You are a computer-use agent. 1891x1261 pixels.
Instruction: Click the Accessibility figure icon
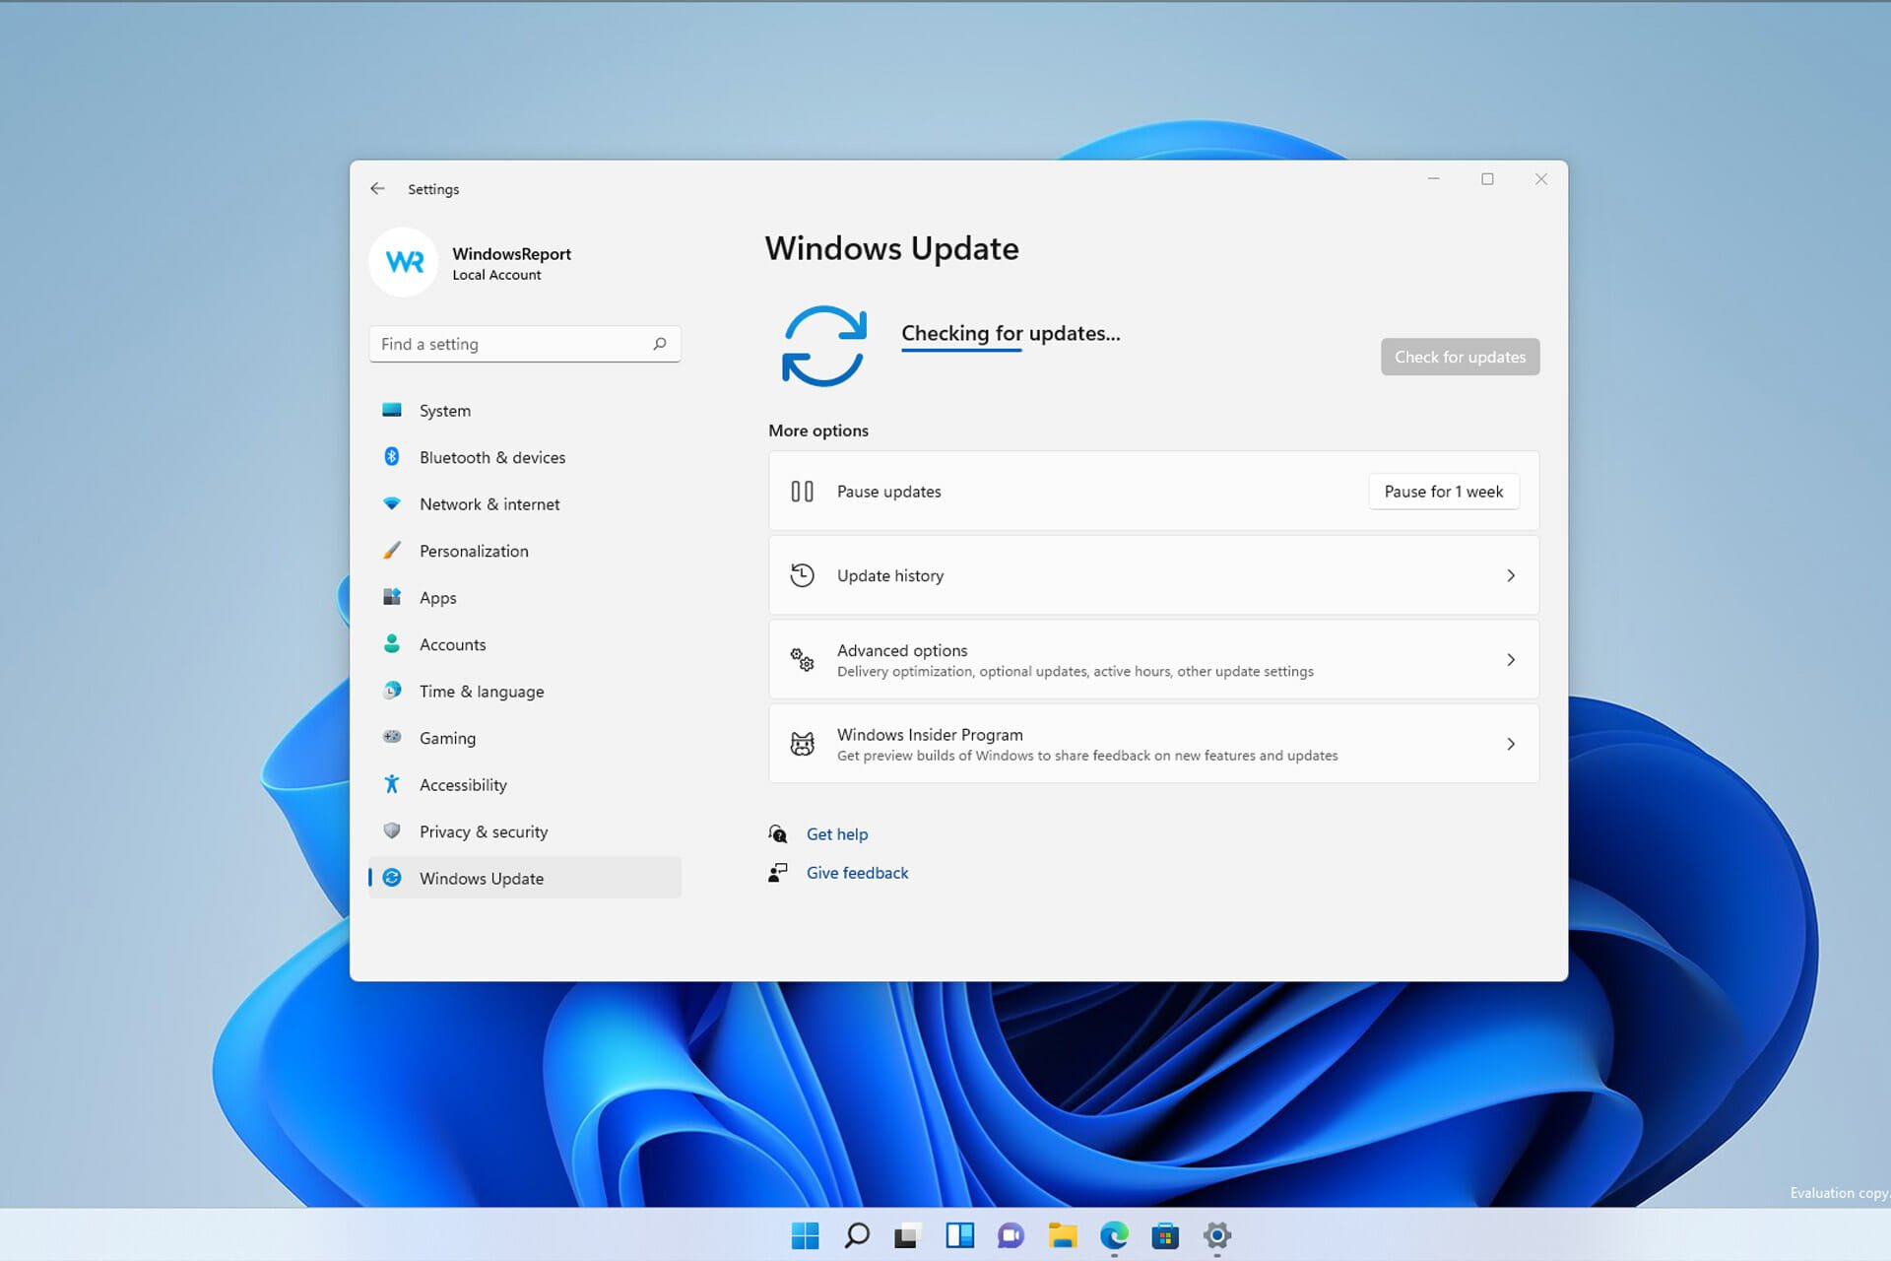click(392, 784)
